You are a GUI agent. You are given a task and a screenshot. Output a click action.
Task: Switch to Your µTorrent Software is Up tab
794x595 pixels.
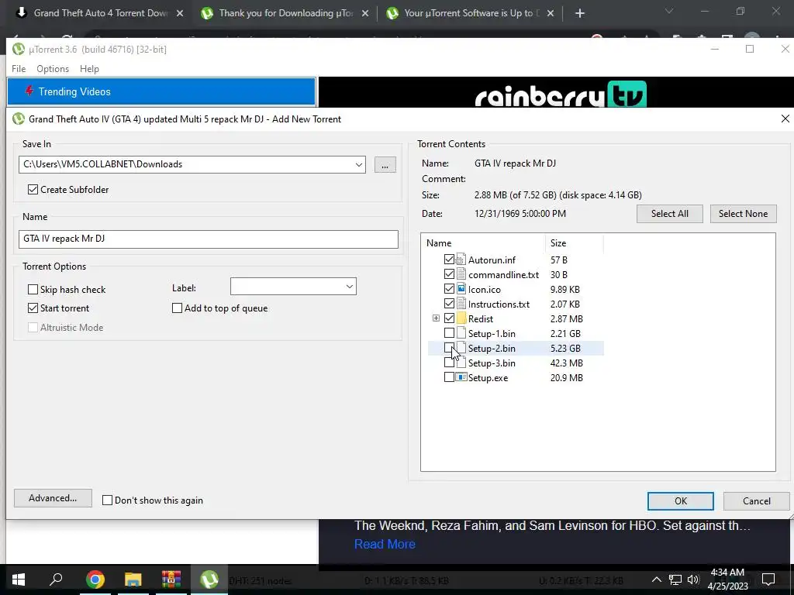[471, 13]
